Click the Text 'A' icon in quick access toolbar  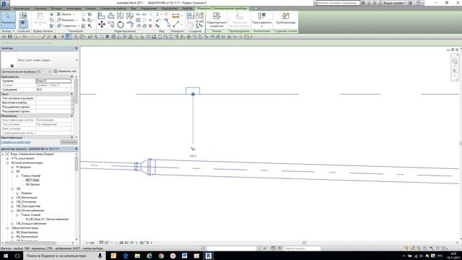point(55,37)
